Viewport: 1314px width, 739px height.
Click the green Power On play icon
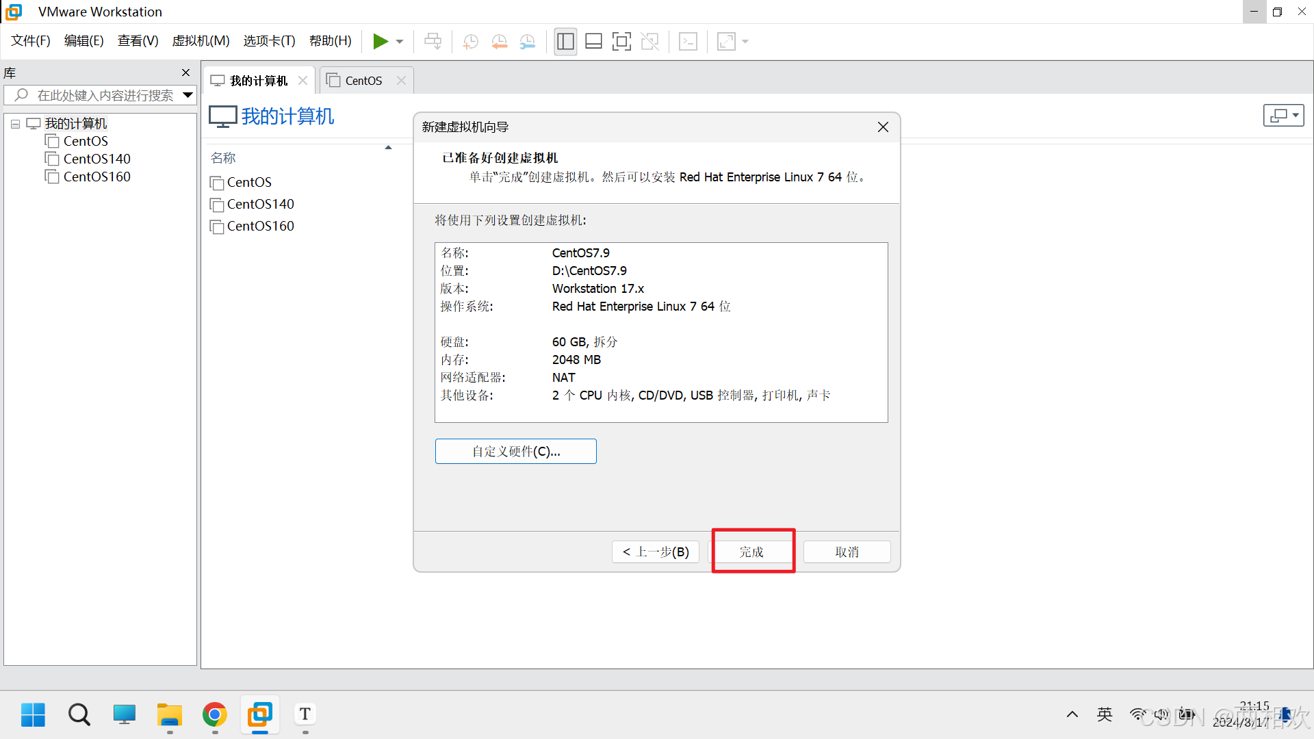pyautogui.click(x=380, y=42)
